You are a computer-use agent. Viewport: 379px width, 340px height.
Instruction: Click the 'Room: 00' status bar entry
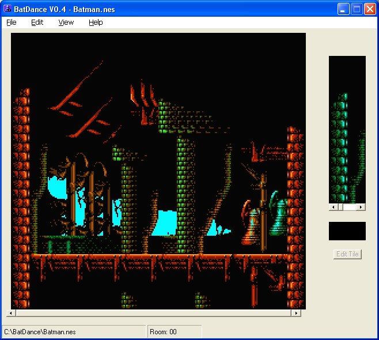175,332
